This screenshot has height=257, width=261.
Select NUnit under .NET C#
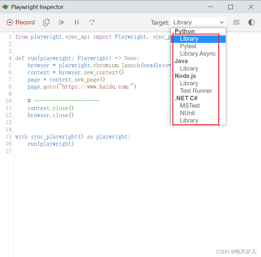coord(198,113)
